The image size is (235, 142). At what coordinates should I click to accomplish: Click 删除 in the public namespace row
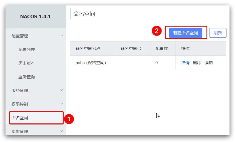(197, 63)
